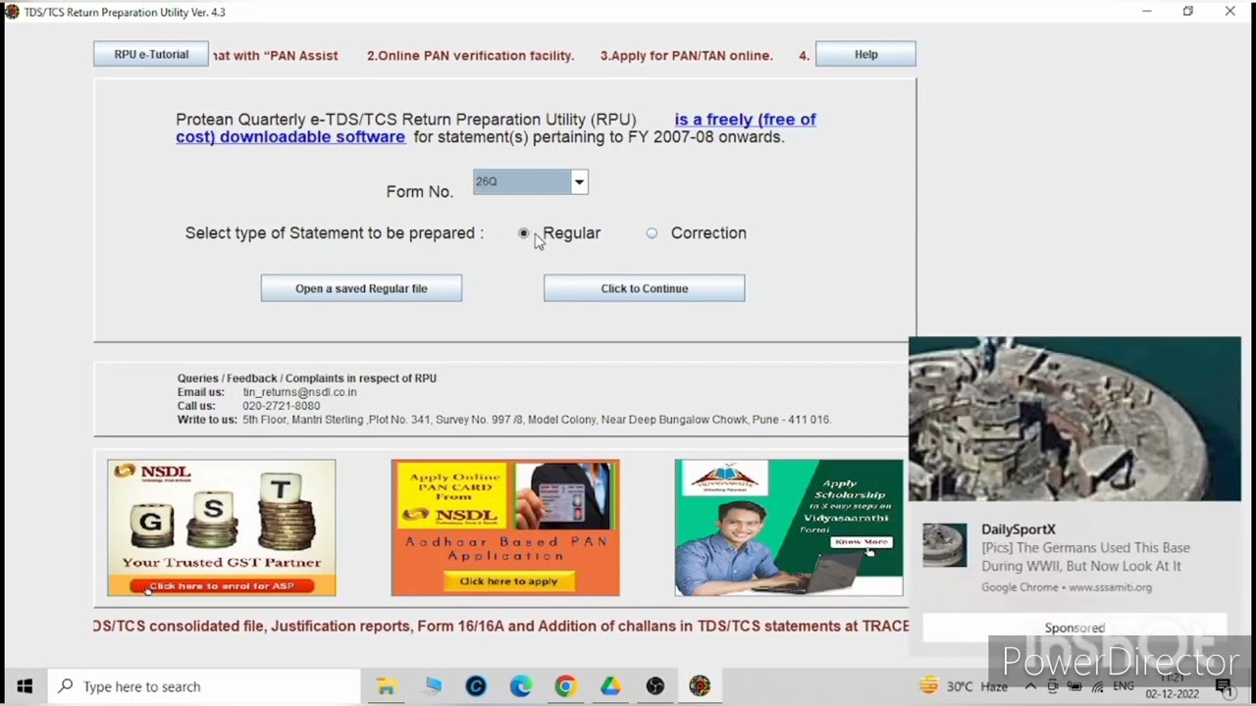Screen dimensions: 1256x706
Task: Click the DailySportX notification headline
Action: 1085,557
